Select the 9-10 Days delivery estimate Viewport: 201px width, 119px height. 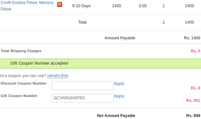pyautogui.click(x=81, y=6)
